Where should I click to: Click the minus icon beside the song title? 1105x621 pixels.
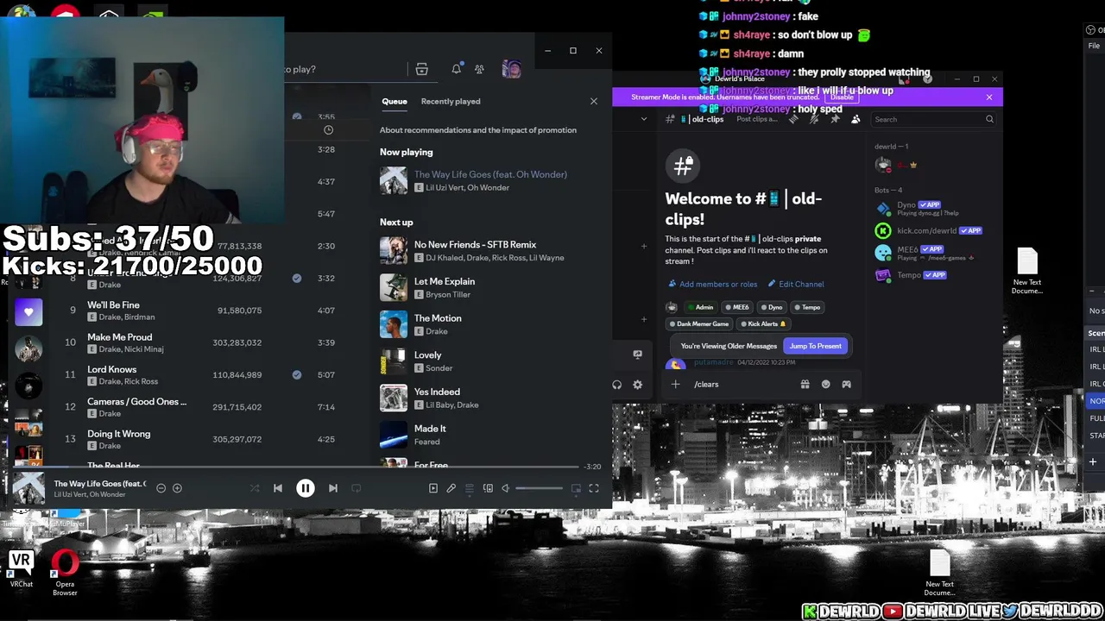[x=161, y=488]
